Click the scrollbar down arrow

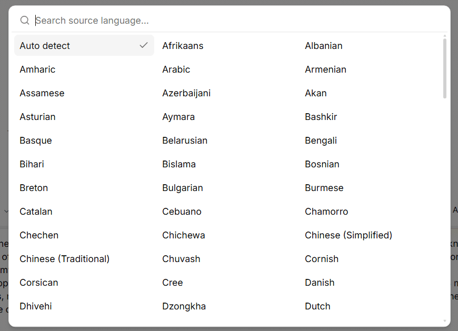coord(444,321)
